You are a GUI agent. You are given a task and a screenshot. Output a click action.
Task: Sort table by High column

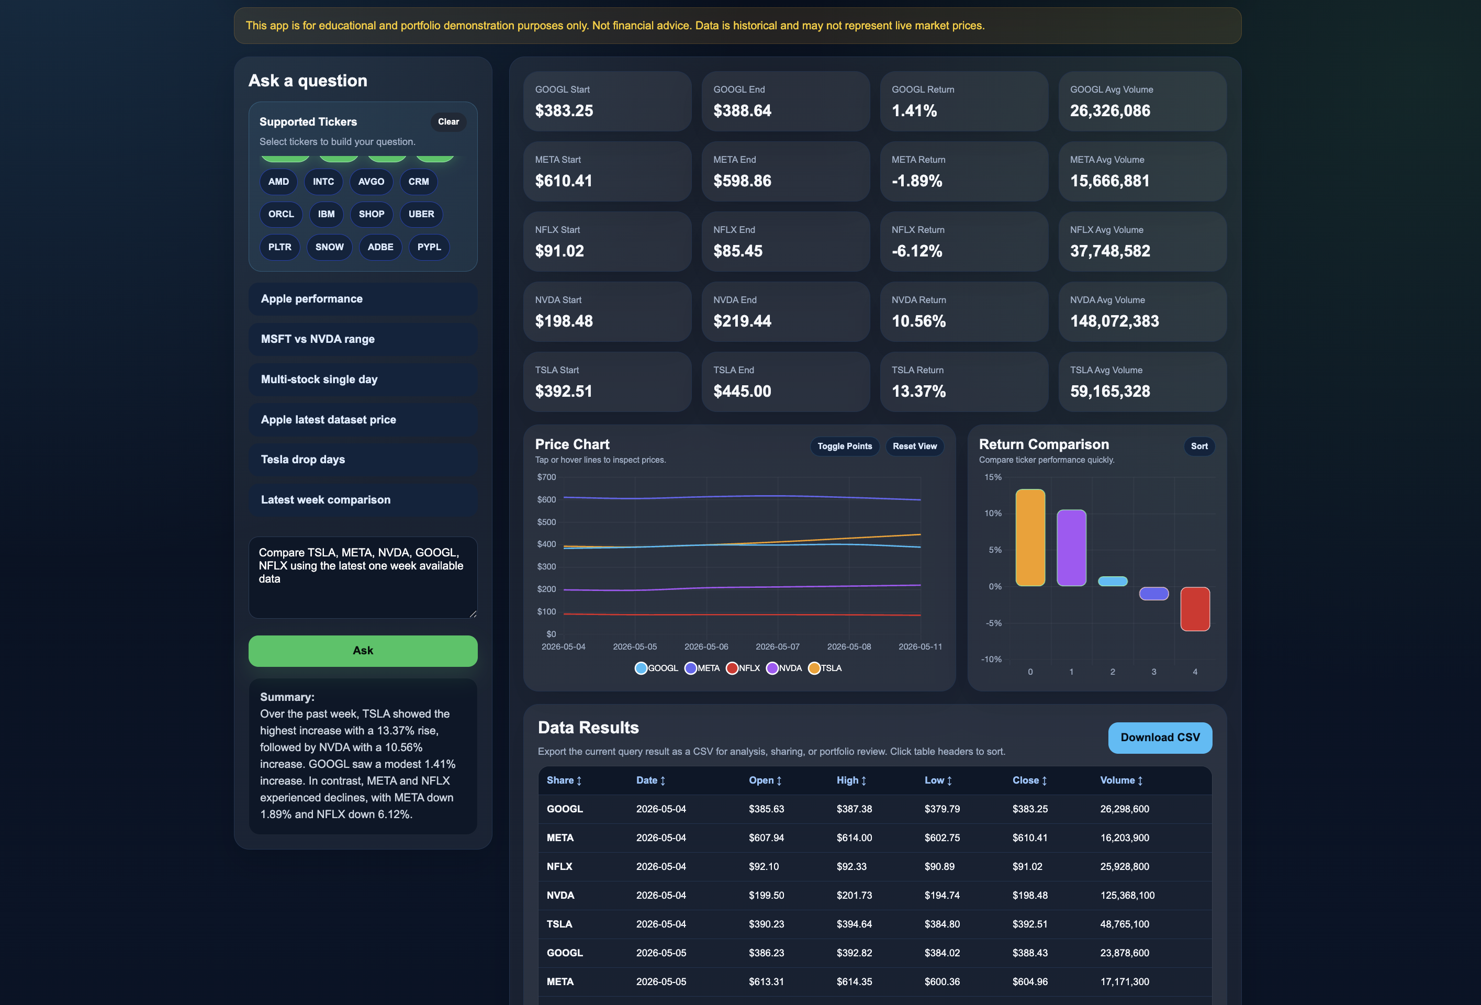click(x=851, y=780)
